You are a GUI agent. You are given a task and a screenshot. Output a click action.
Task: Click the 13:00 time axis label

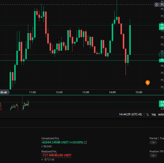[x=86, y=92]
